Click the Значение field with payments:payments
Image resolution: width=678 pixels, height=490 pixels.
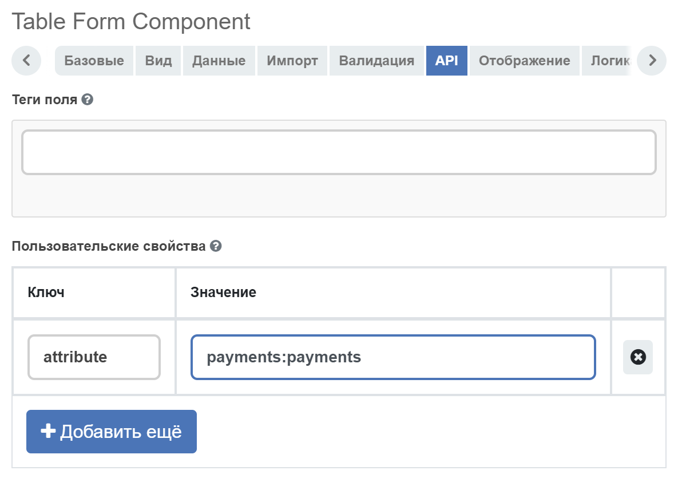pos(393,357)
